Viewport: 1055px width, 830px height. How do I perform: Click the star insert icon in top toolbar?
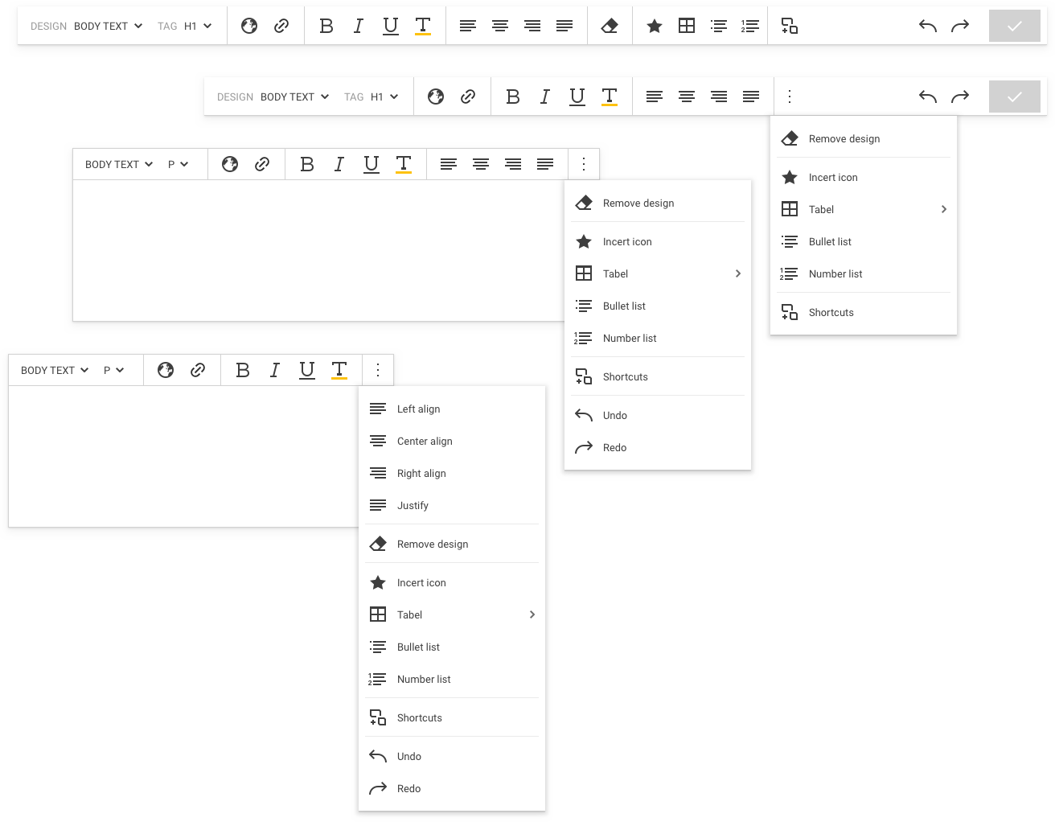tap(655, 26)
